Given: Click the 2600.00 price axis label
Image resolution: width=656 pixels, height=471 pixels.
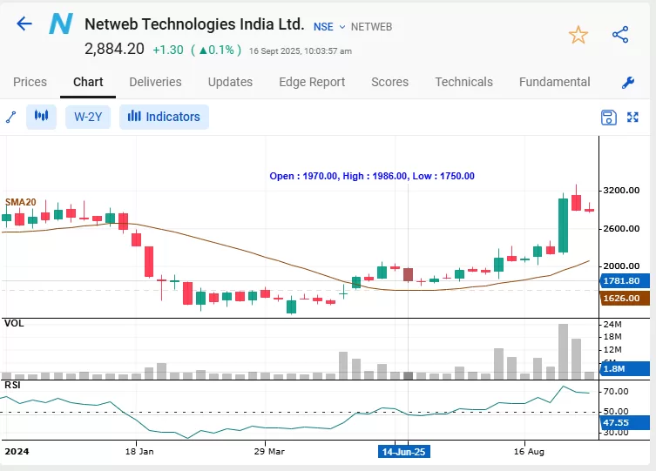Looking at the screenshot, I should coord(621,229).
